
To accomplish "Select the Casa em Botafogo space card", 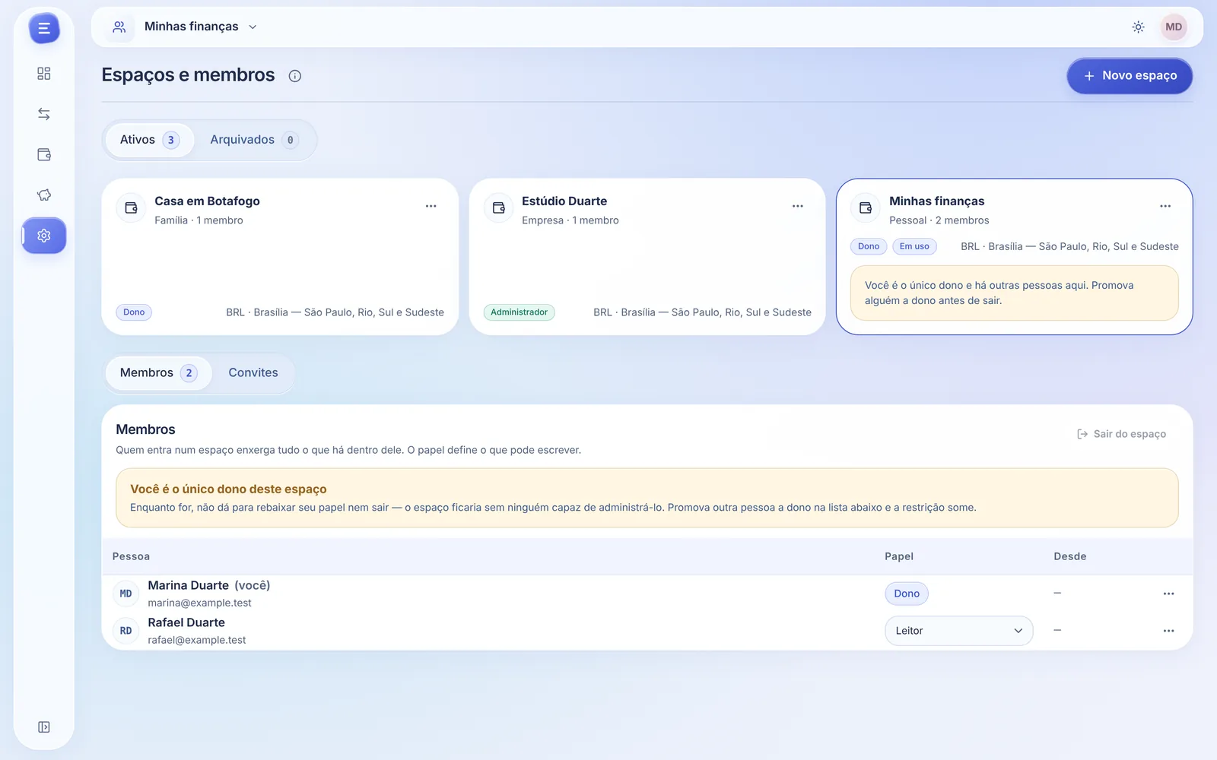I will pyautogui.click(x=280, y=257).
